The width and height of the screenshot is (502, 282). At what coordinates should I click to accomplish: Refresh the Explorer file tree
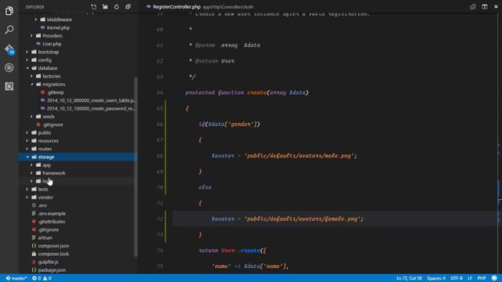(x=117, y=7)
